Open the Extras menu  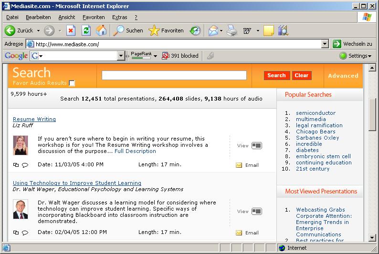120,17
